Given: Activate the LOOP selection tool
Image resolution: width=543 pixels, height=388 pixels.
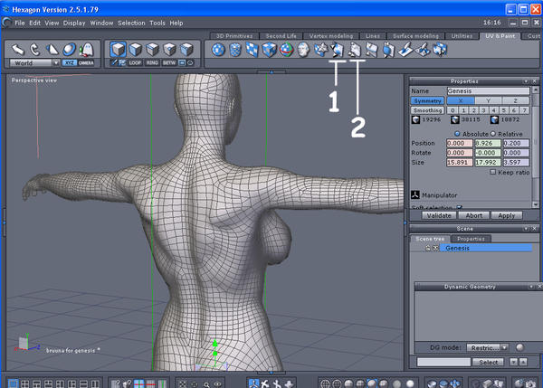Looking at the screenshot, I should (x=136, y=63).
